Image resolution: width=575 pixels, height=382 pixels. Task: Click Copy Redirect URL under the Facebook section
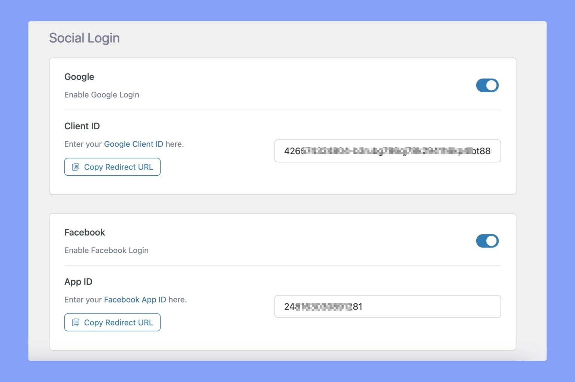[112, 322]
